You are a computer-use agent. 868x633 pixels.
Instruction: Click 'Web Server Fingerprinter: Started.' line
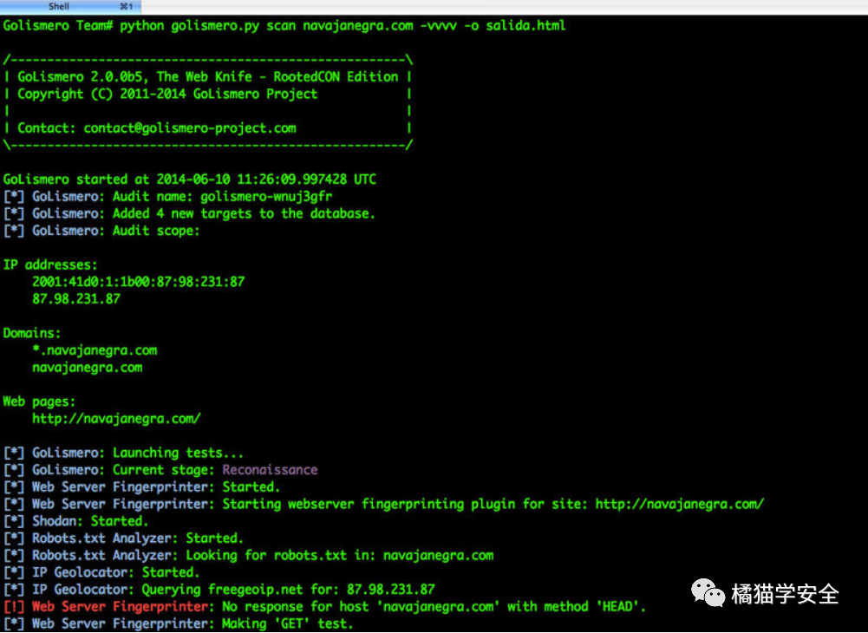(141, 487)
